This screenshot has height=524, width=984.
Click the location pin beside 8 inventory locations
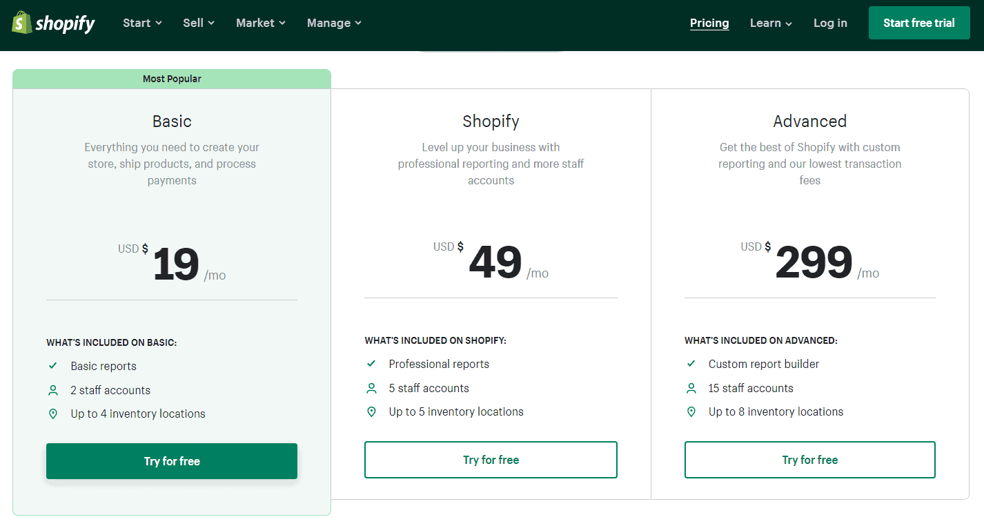(x=691, y=412)
